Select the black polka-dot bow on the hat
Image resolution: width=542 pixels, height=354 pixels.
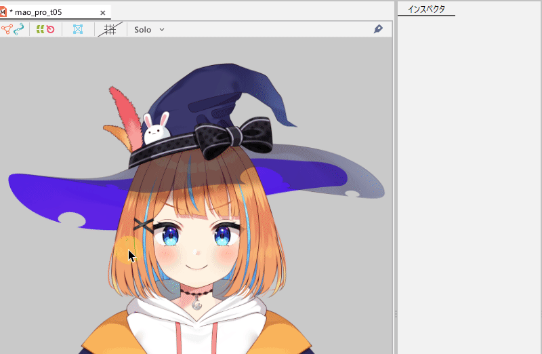click(x=232, y=136)
